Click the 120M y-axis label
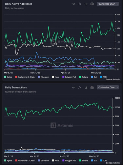123x165 pixels. pyautogui.click(x=117, y=98)
